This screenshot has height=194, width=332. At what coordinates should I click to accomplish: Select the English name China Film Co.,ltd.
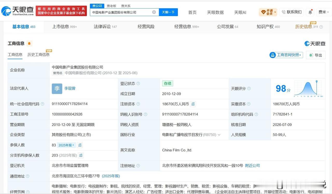pos(177,150)
